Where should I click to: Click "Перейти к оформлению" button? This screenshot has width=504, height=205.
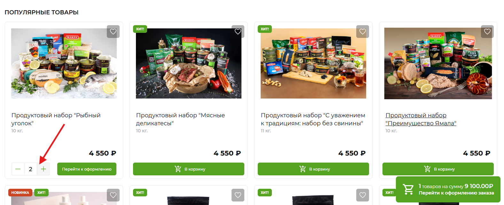click(87, 169)
